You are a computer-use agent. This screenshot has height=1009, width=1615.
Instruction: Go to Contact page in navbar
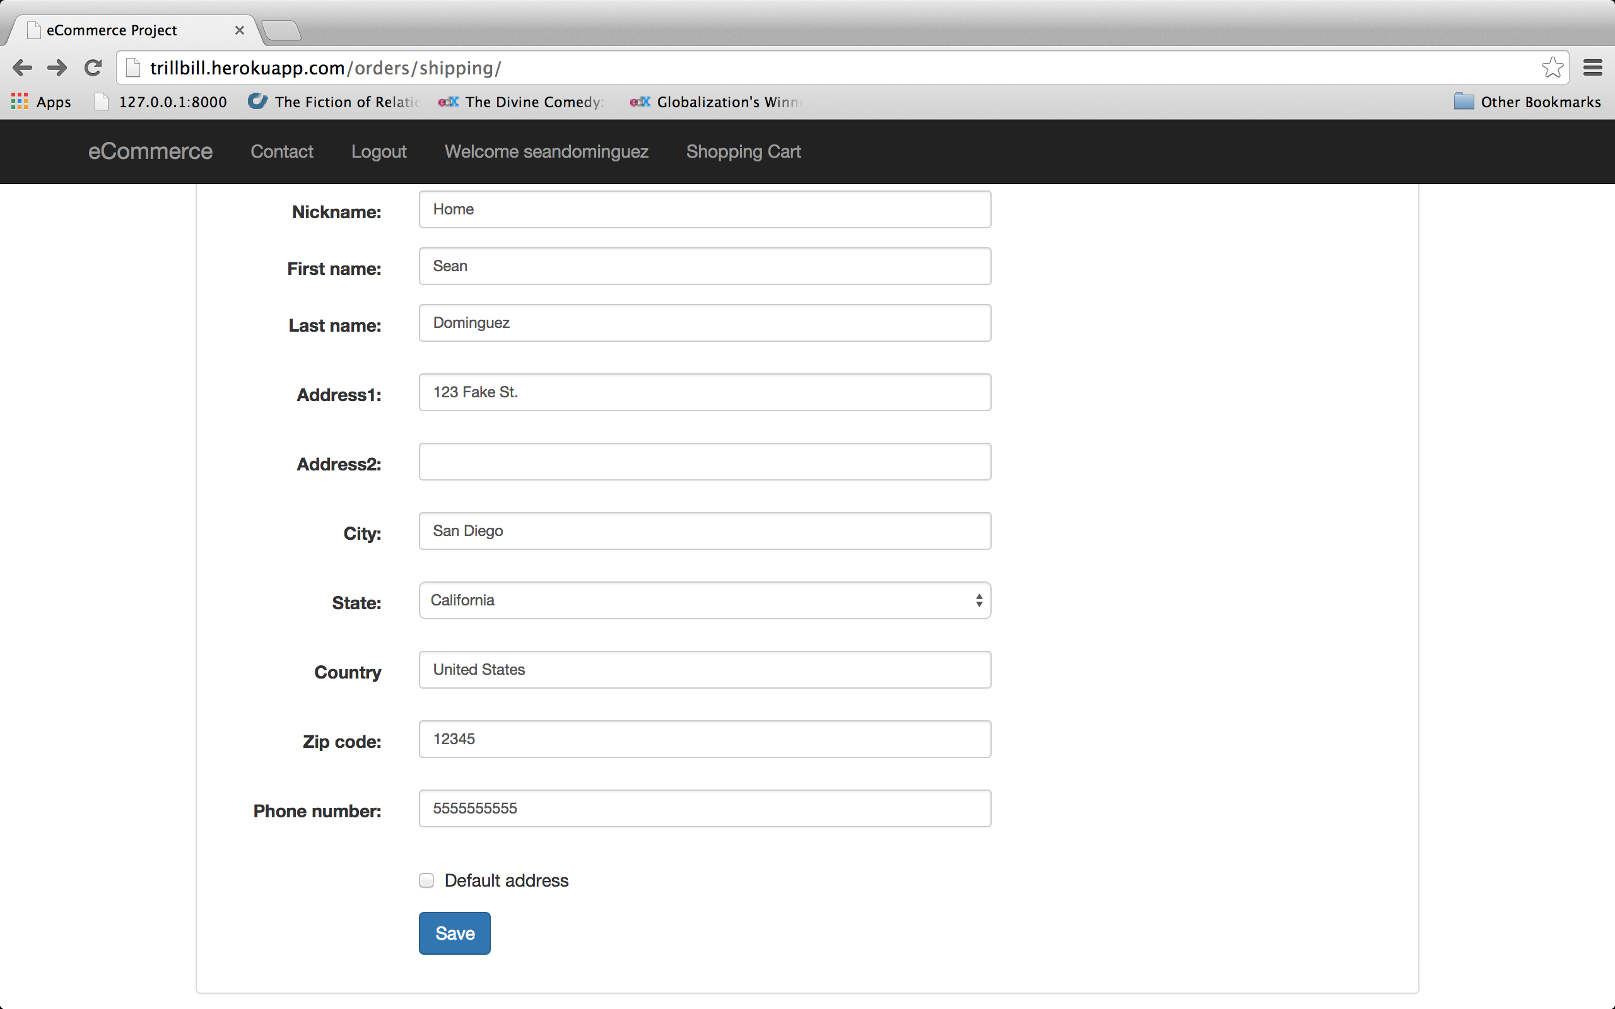click(281, 151)
